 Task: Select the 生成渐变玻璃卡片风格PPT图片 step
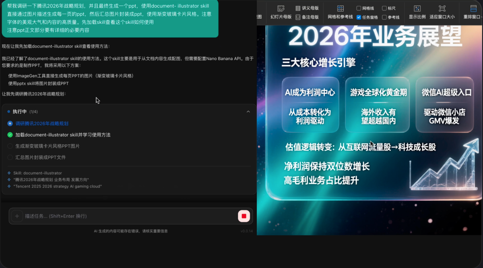pos(47,146)
